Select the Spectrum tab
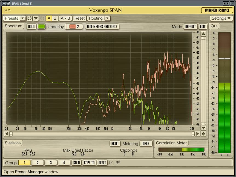 (x=13, y=26)
